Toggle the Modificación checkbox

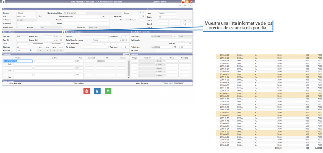point(17,27)
